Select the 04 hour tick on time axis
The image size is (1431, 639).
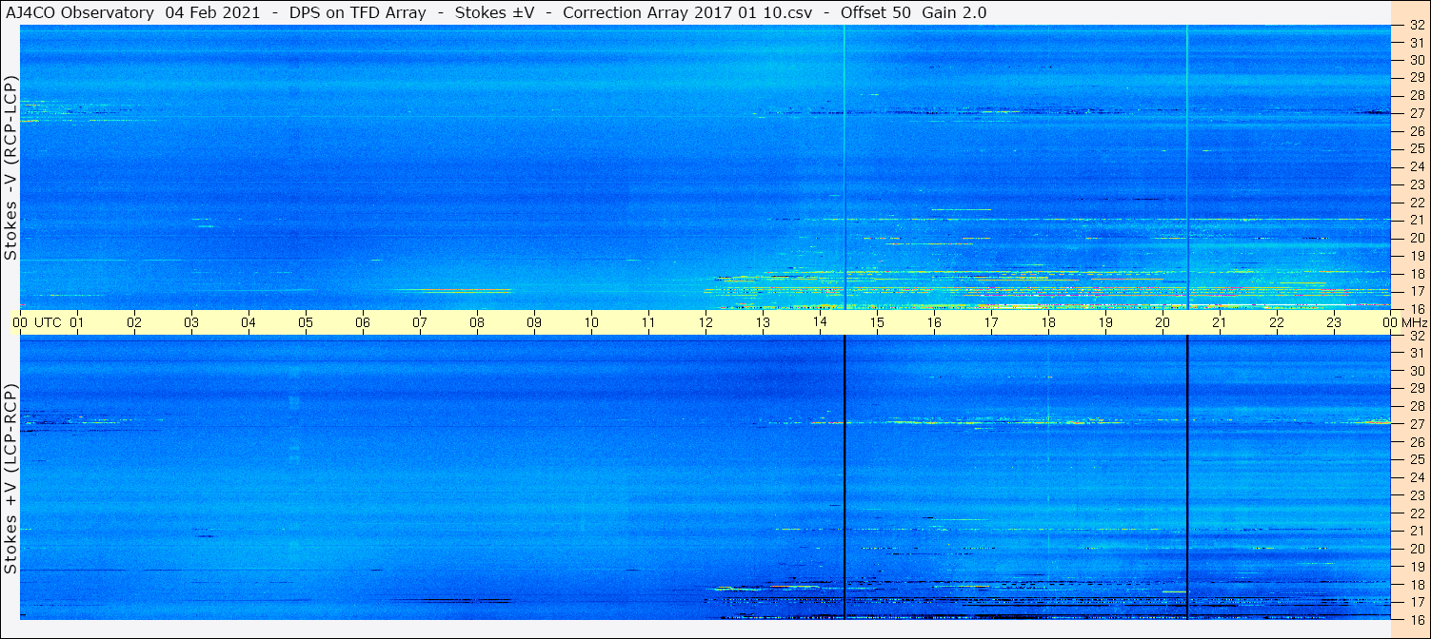pos(248,322)
